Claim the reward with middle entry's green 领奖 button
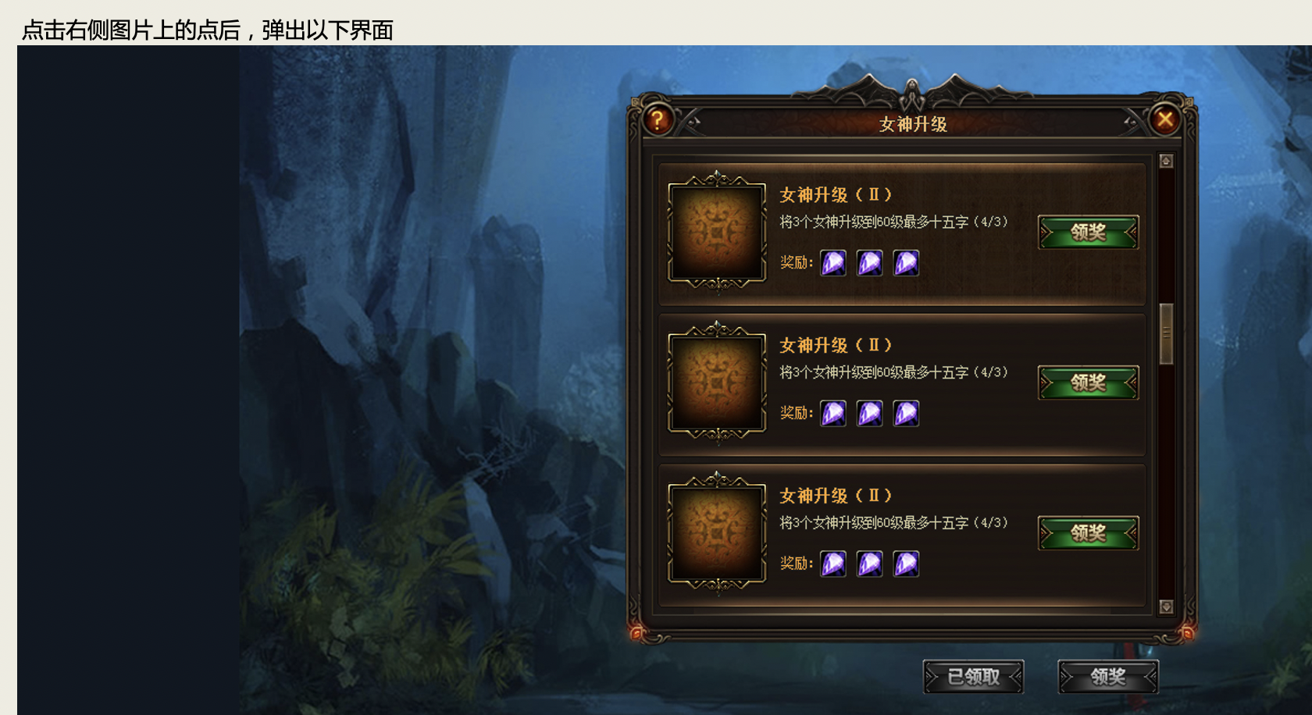1312x715 pixels. coord(1088,383)
